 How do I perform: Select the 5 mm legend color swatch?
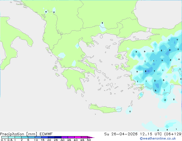[31, 137]
